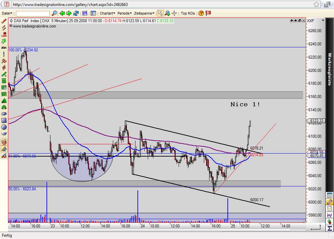Select the green horizontal retracement lines tool
This screenshot has width=334, height=239.
pyautogui.click(x=4, y=81)
